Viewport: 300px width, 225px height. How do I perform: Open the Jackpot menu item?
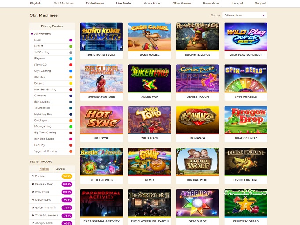coord(237,3)
